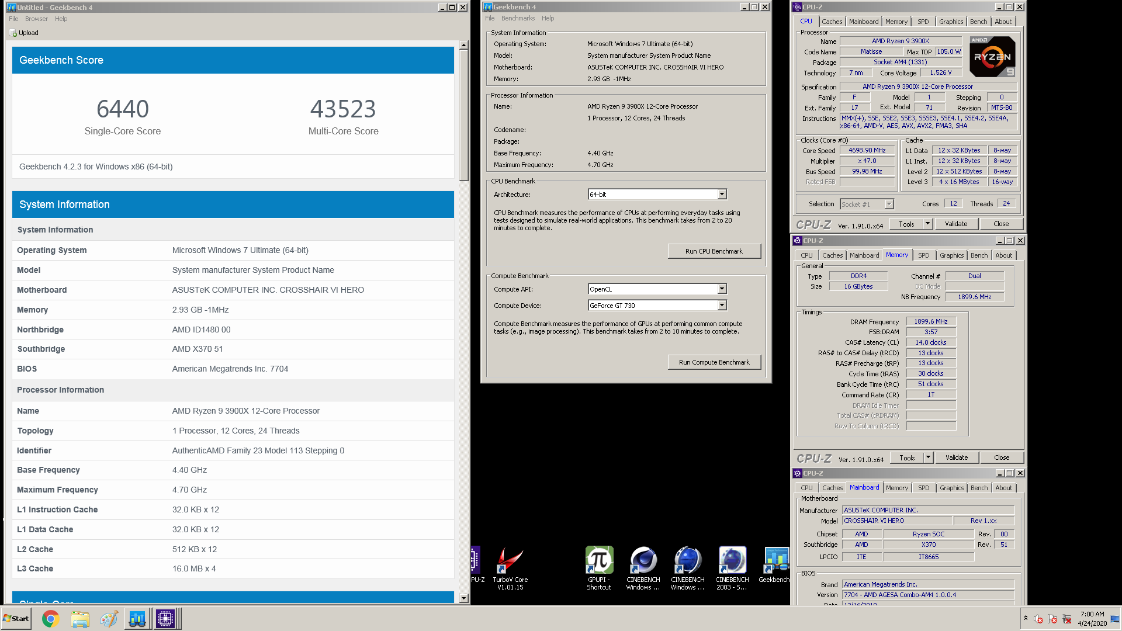Click the Show Desktop icon in the tray
This screenshot has width=1122, height=631.
tap(1115, 619)
